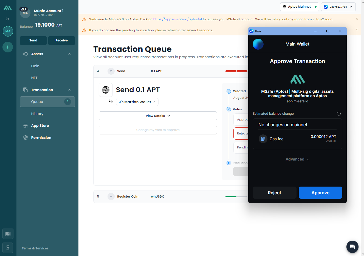Expand View Details for the transaction

coord(158,116)
